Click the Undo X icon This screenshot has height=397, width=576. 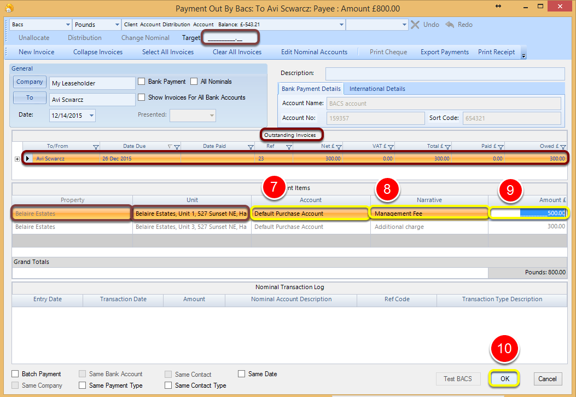pos(415,25)
